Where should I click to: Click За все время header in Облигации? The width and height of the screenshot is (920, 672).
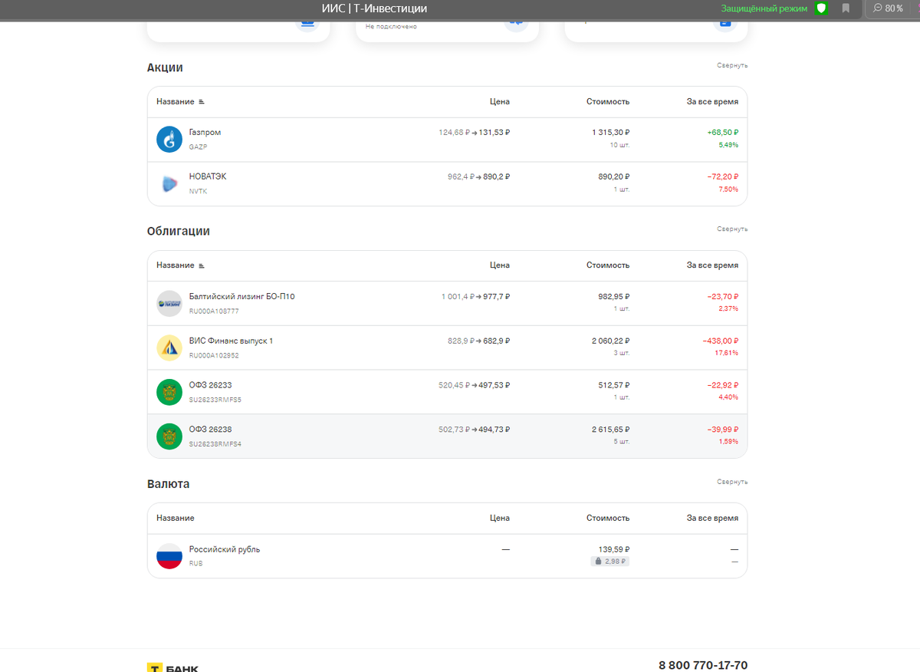point(712,265)
